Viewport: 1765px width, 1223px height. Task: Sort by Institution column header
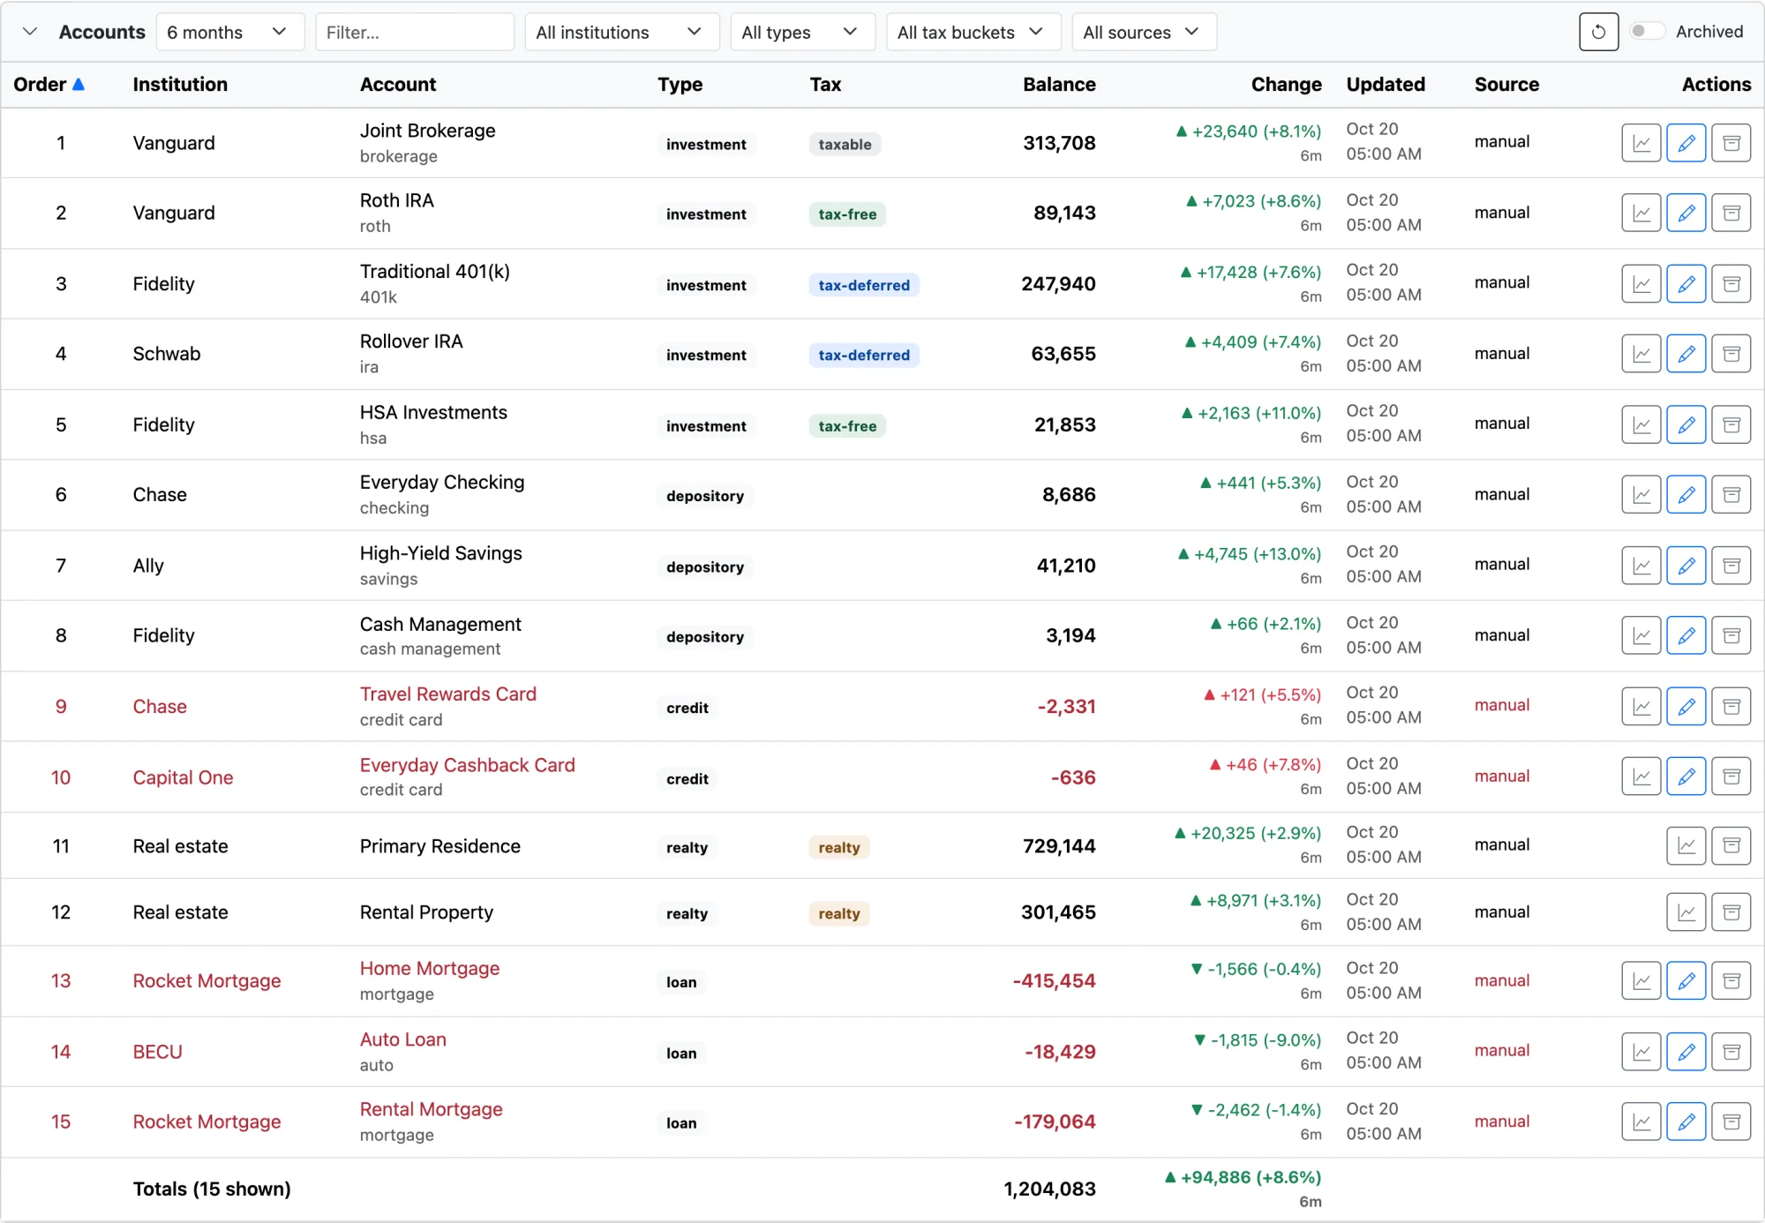(x=180, y=85)
